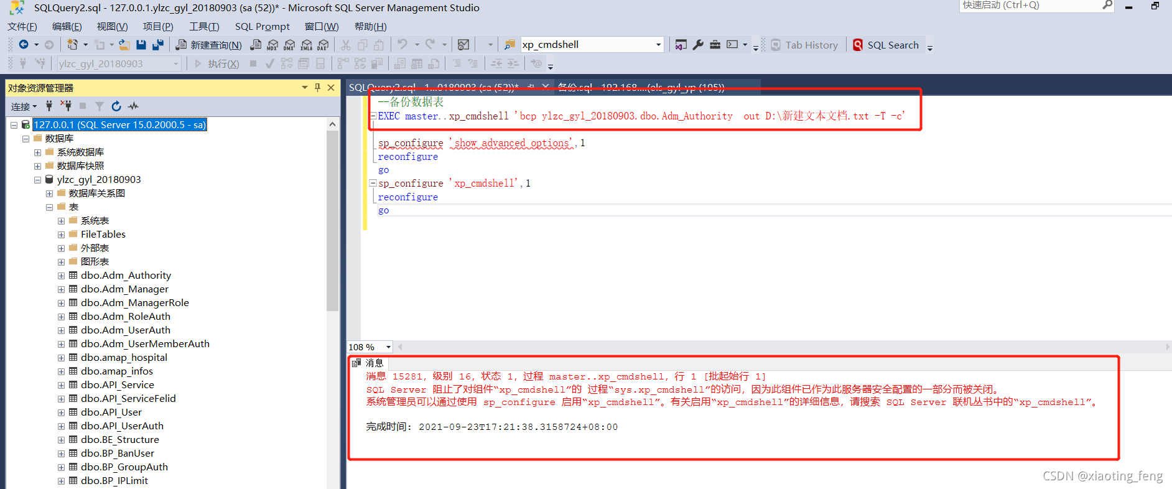This screenshot has height=489, width=1172.
Task: Expand the database diagrams folder
Action: 49,193
